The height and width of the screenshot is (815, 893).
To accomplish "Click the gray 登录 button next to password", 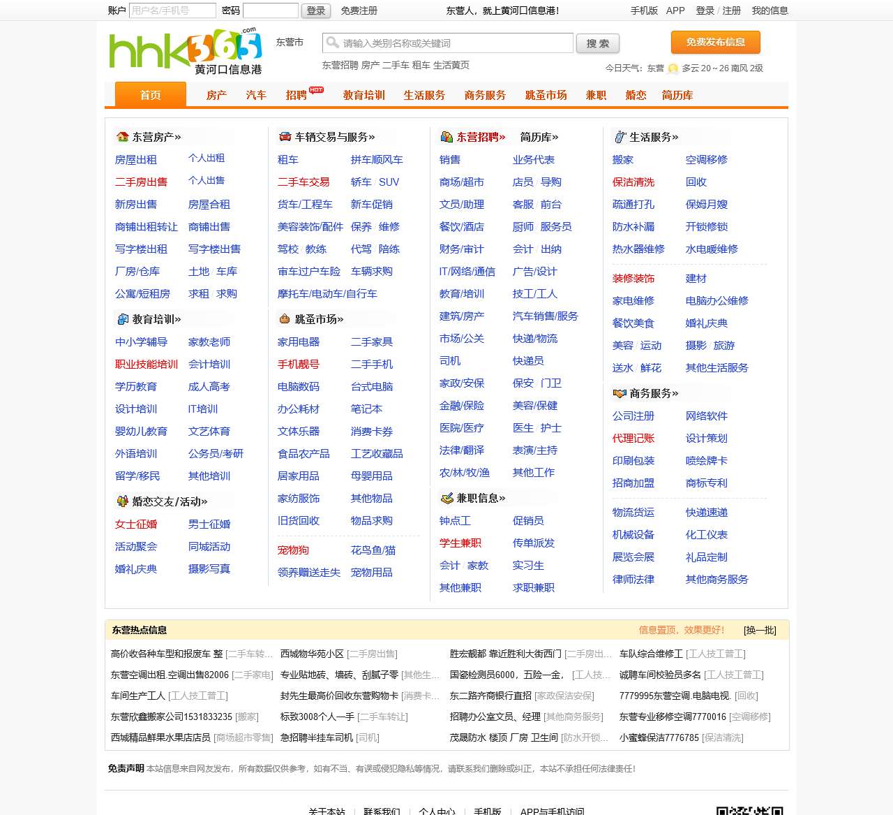I will (315, 10).
